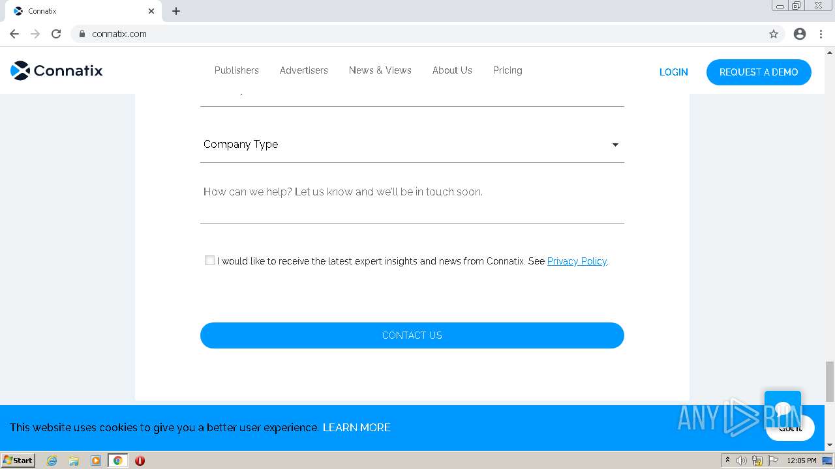This screenshot has height=469, width=835.
Task: Open Advertisers menu
Action: tap(304, 70)
